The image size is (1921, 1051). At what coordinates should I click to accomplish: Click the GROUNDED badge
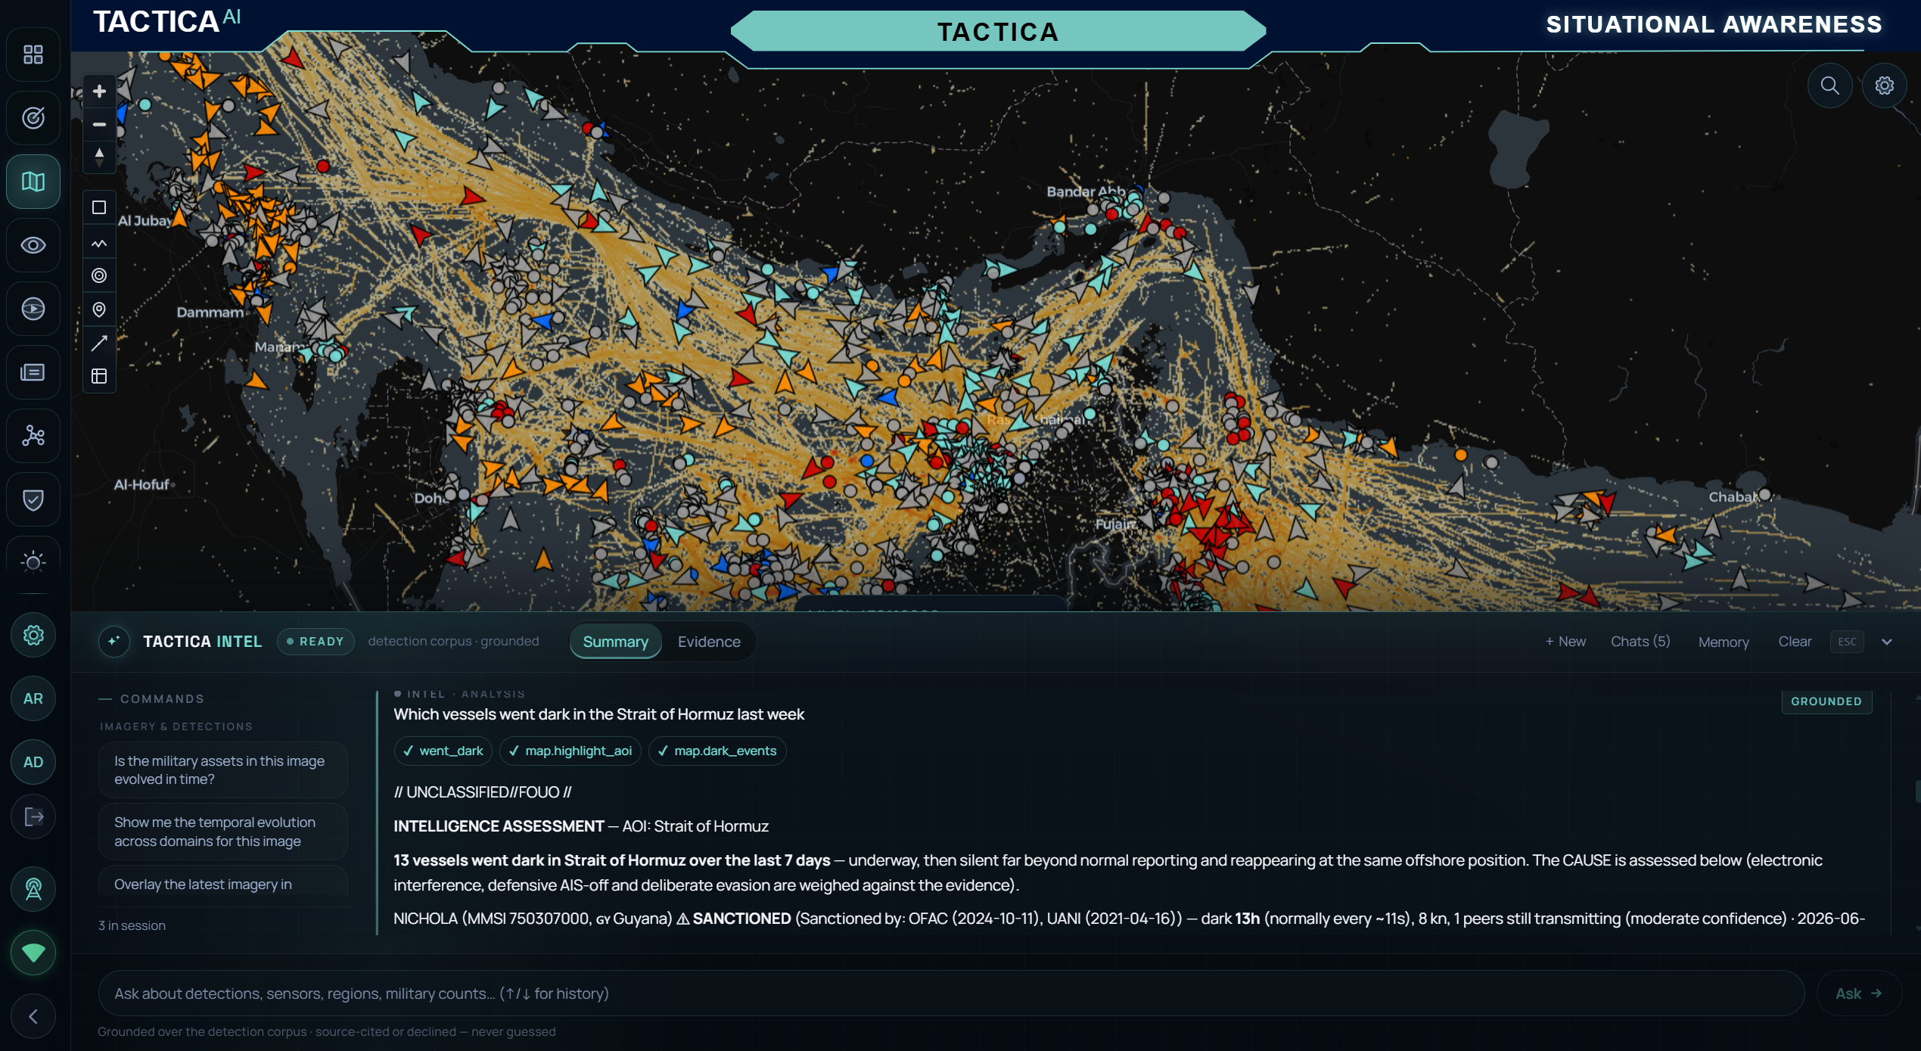pyautogui.click(x=1826, y=701)
